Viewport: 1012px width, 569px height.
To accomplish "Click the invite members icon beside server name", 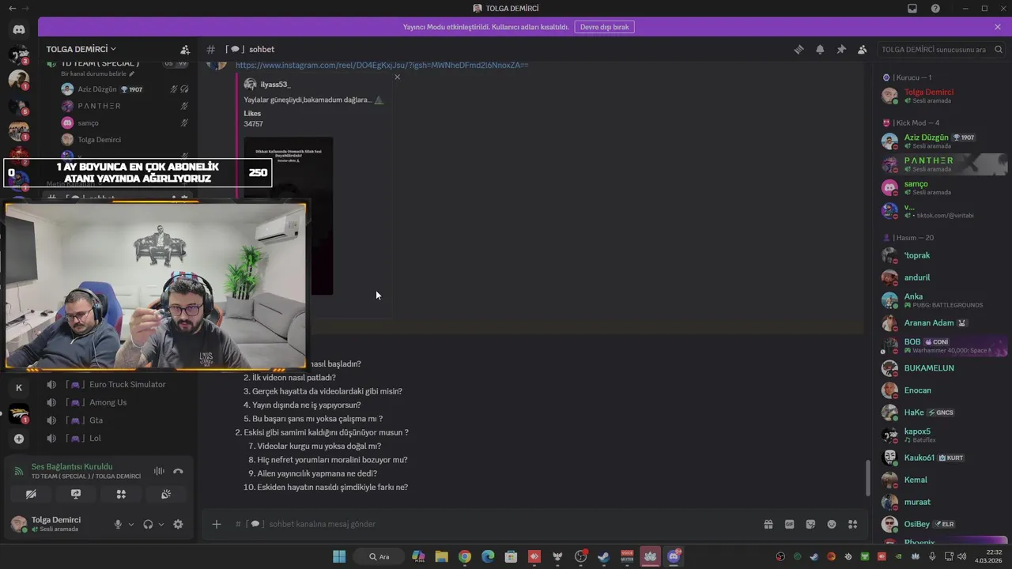I will point(185,49).
